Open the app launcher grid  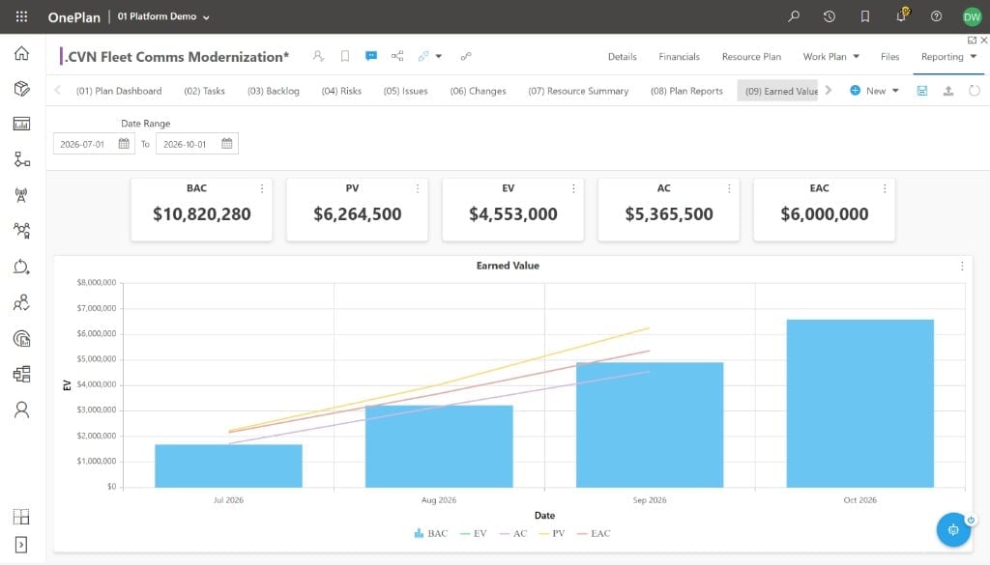[21, 16]
